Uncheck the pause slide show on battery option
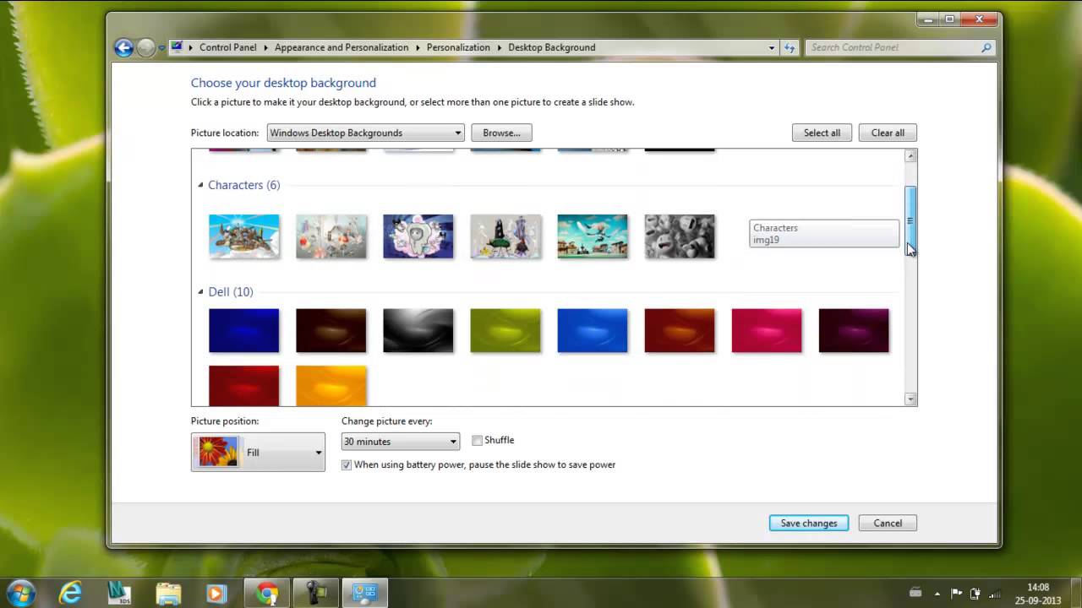This screenshot has height=608, width=1082. (x=347, y=464)
